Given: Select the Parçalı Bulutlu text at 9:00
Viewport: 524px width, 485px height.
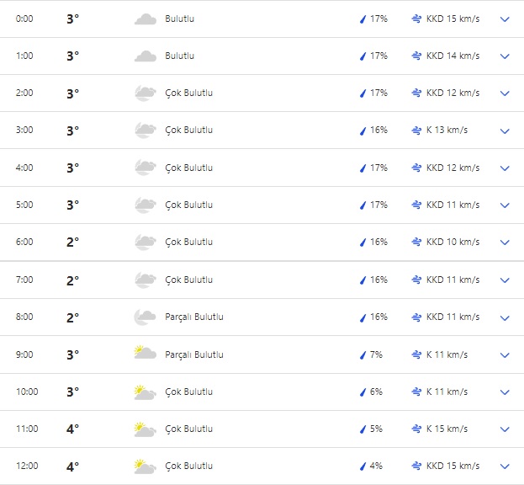Looking at the screenshot, I should pyautogui.click(x=194, y=354).
